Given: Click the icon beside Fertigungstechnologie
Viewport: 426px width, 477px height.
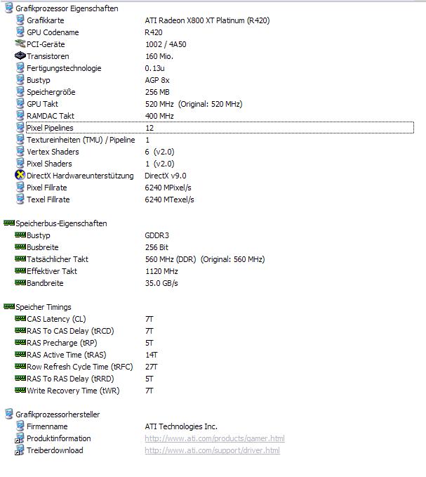Looking at the screenshot, I should click(x=20, y=68).
